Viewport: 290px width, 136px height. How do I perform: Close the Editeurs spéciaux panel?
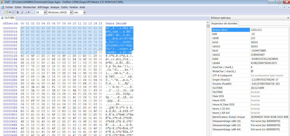click(x=288, y=18)
